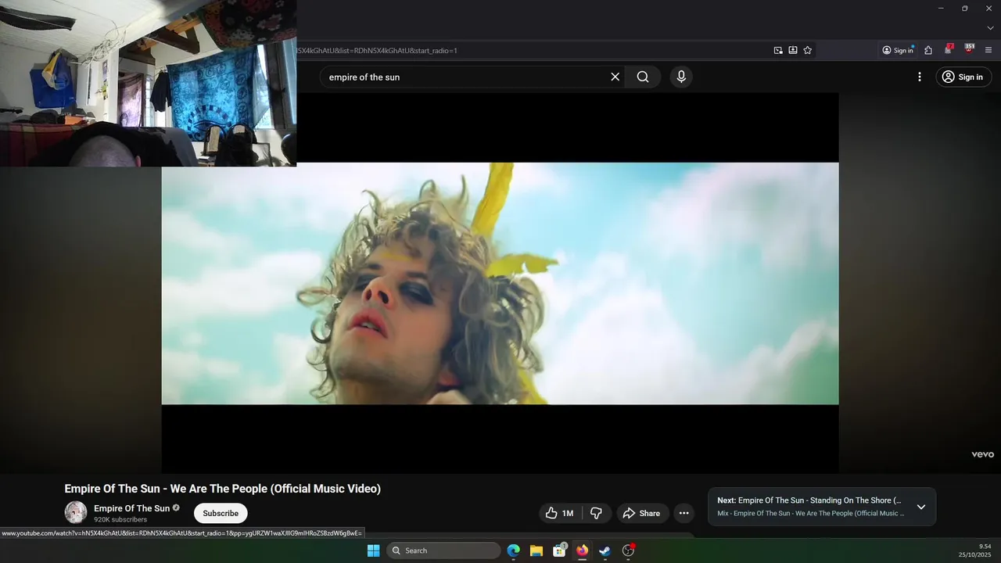Click the video player to pause
The image size is (1001, 563).
[500, 283]
